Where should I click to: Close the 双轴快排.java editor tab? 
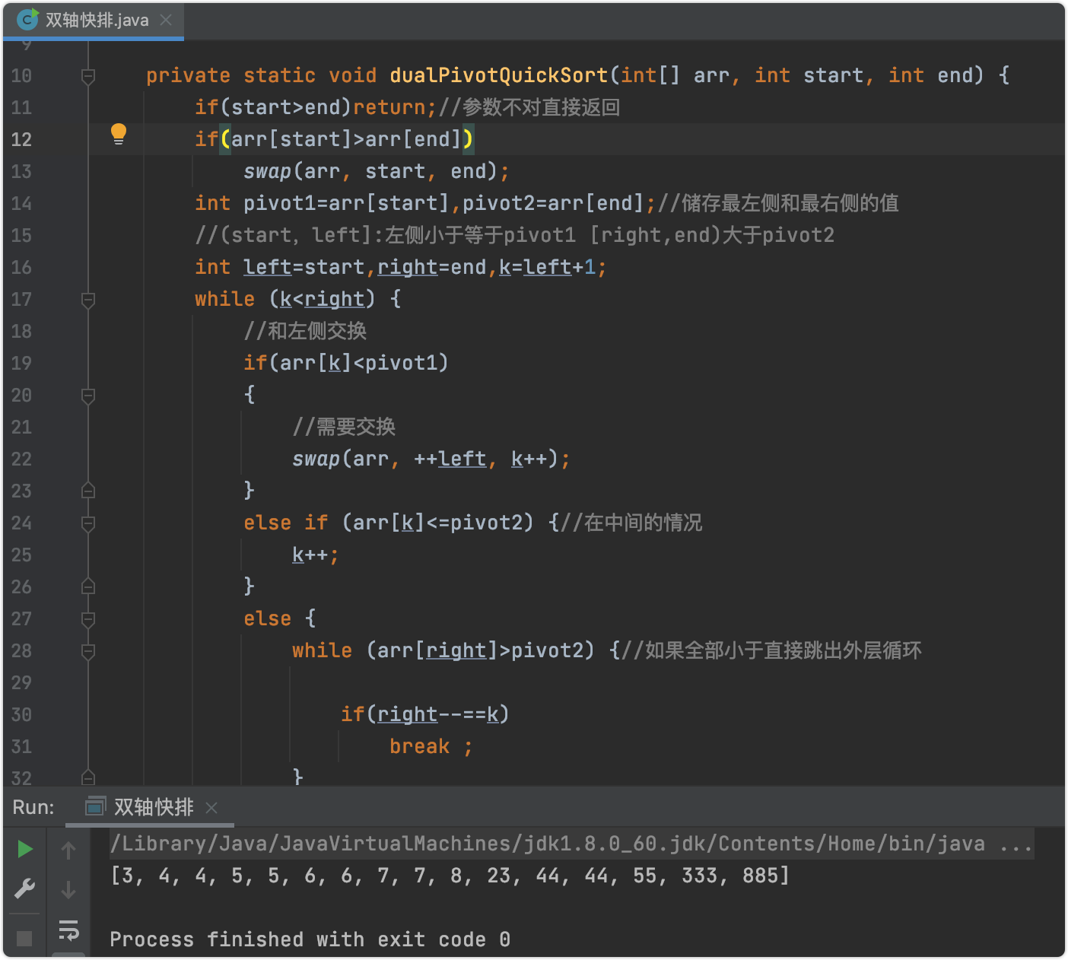(x=166, y=20)
